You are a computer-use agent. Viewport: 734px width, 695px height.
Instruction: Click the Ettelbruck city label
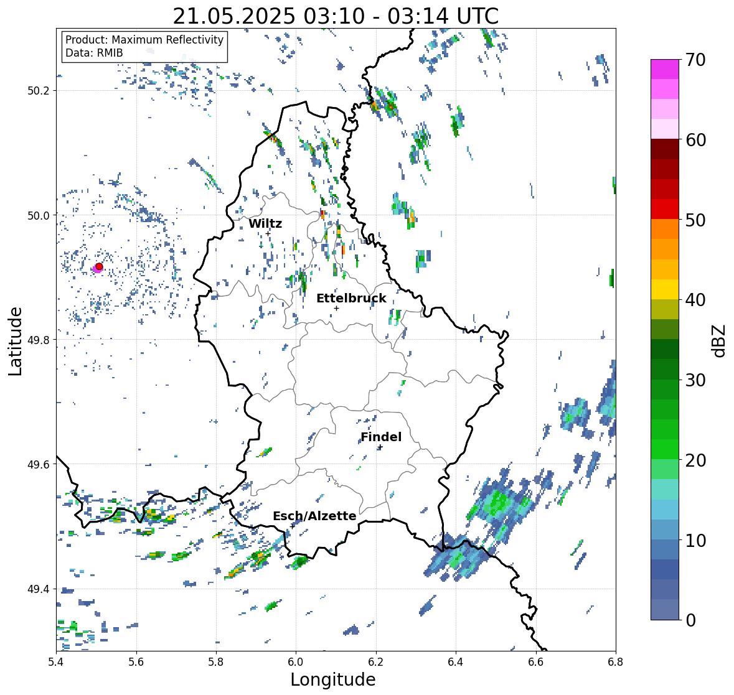point(352,299)
